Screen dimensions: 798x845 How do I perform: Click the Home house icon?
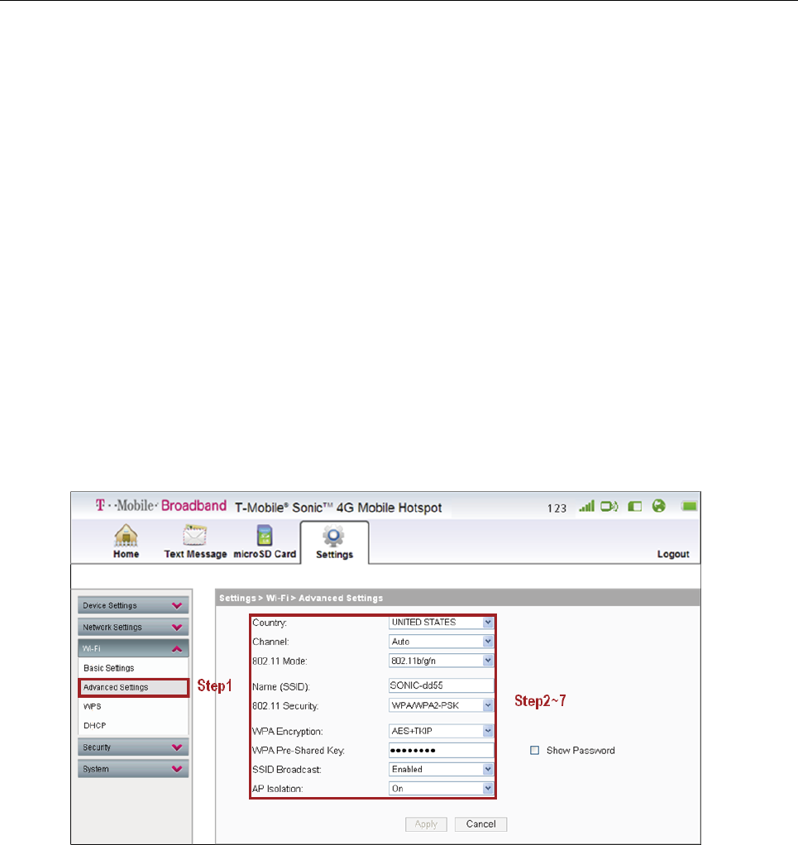pyautogui.click(x=126, y=535)
